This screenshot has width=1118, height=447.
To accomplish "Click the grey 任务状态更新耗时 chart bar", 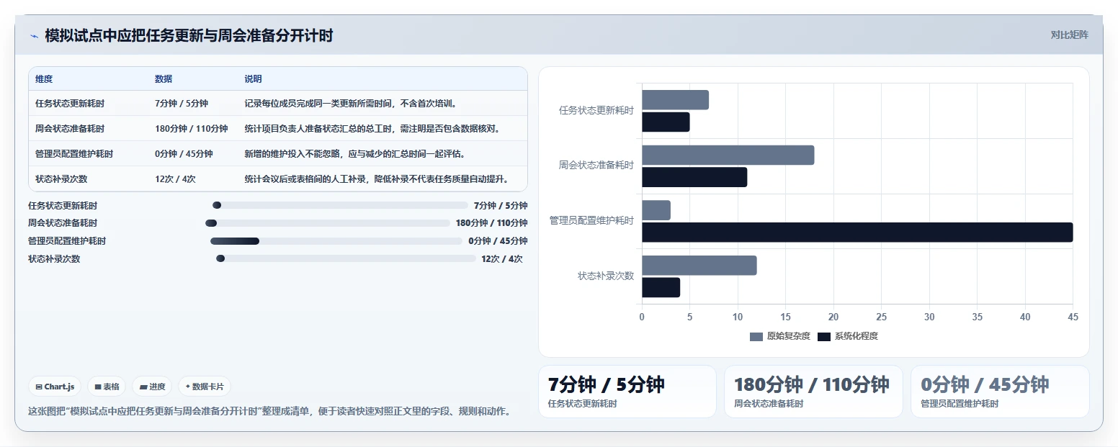I will click(675, 100).
